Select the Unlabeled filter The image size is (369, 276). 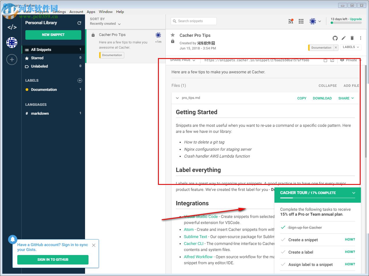pos(53,66)
